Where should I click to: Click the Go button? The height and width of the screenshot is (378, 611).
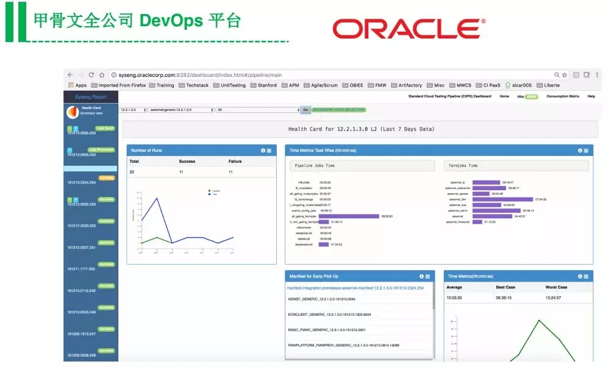click(305, 110)
